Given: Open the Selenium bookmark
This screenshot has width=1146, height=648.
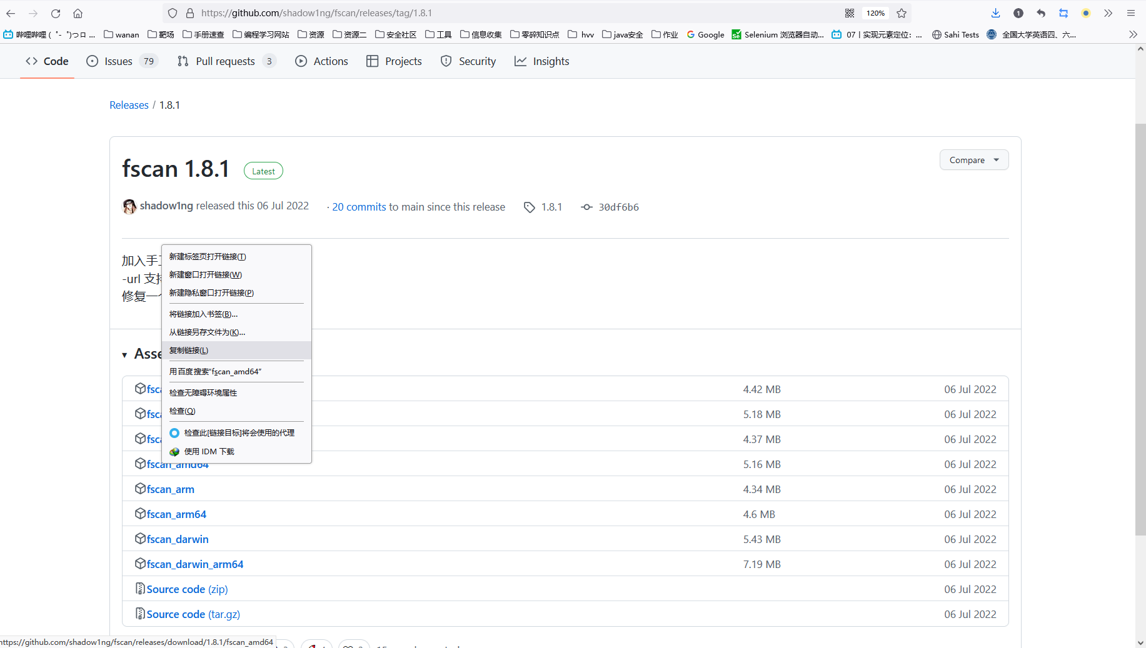Looking at the screenshot, I should (x=778, y=34).
